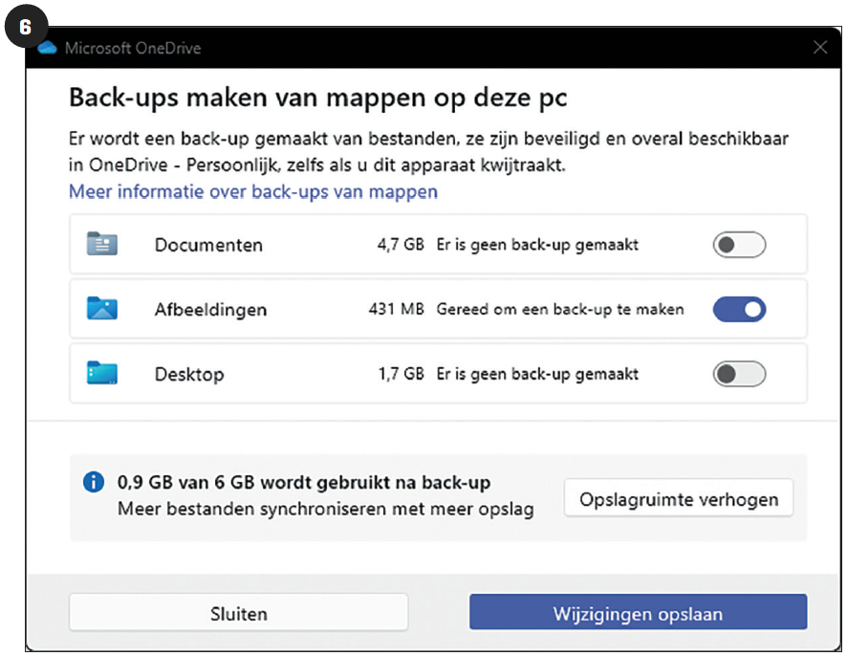Save changes with Wijzigingen opslaan button
This screenshot has height=656, width=847.
click(x=638, y=613)
